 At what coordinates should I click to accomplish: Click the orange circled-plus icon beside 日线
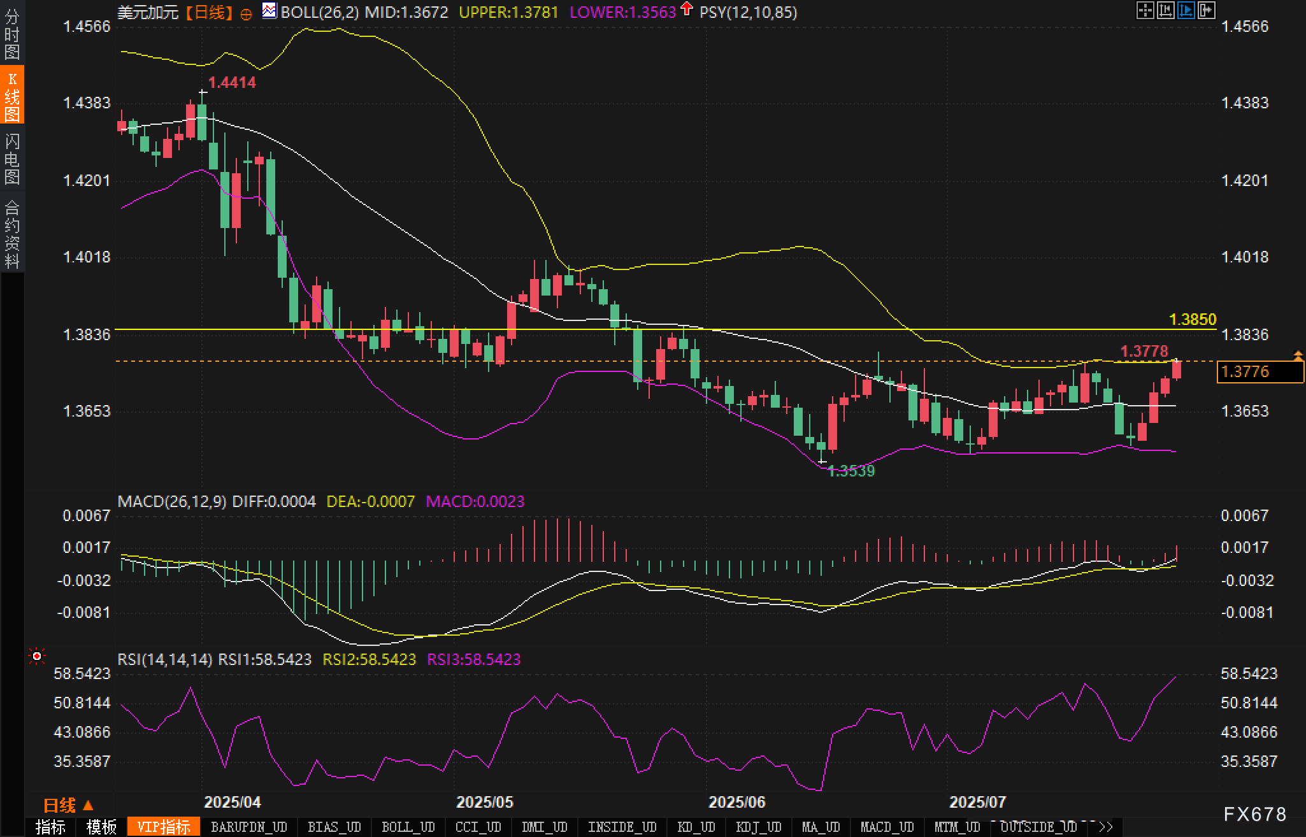(x=247, y=14)
